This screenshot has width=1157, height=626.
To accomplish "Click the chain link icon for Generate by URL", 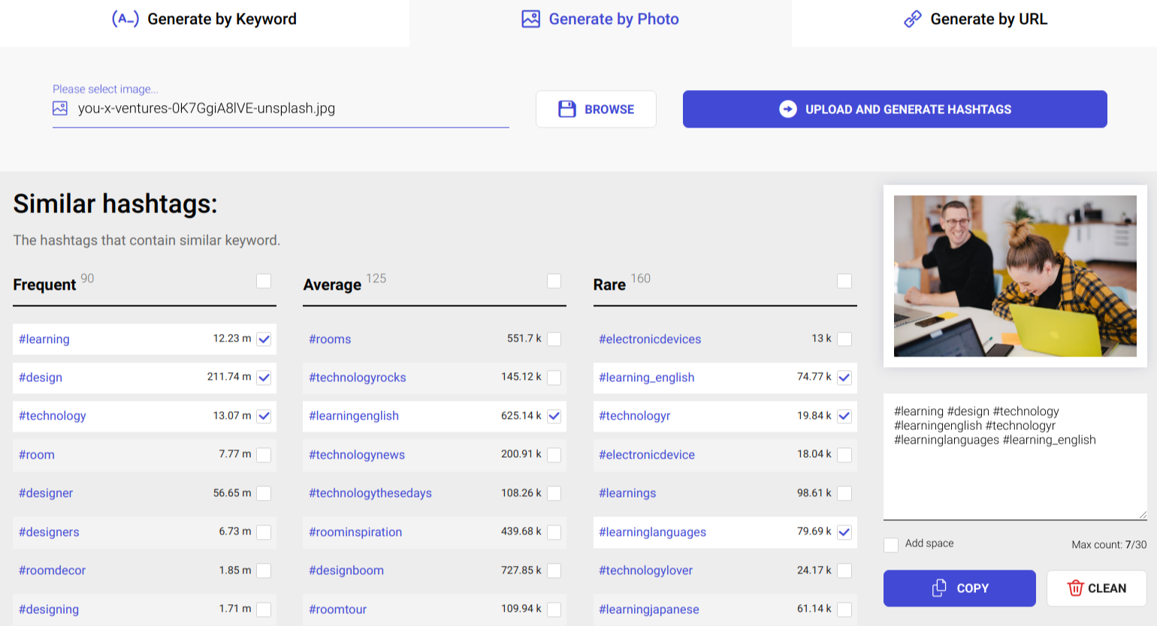I will pyautogui.click(x=912, y=19).
